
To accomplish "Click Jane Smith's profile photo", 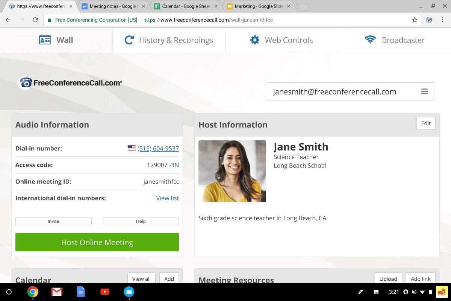I will (x=232, y=171).
